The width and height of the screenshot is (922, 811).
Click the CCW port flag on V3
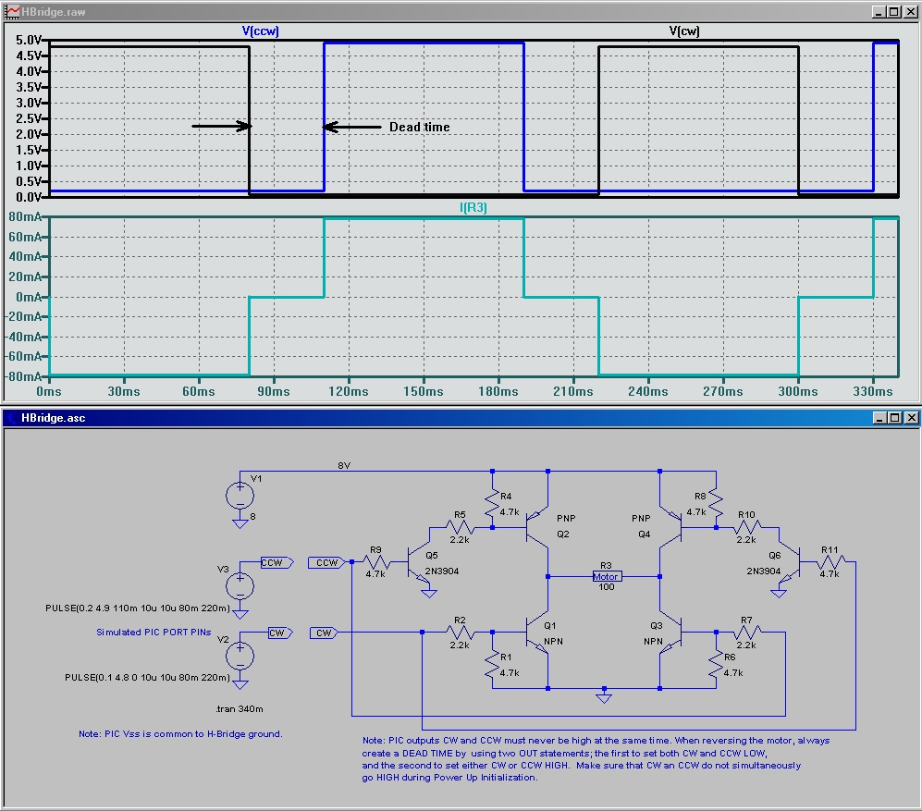tap(277, 563)
